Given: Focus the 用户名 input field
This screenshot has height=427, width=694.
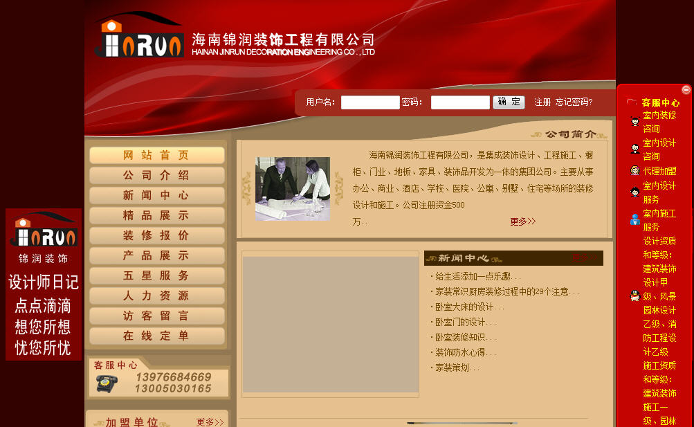Looking at the screenshot, I should click(x=370, y=102).
